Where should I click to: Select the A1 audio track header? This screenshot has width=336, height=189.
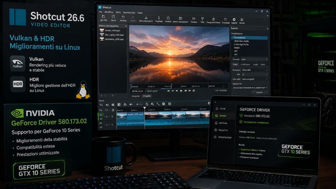tap(100, 123)
